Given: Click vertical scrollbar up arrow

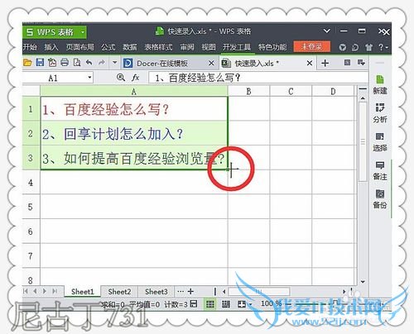Looking at the screenshot, I should pyautogui.click(x=363, y=98).
